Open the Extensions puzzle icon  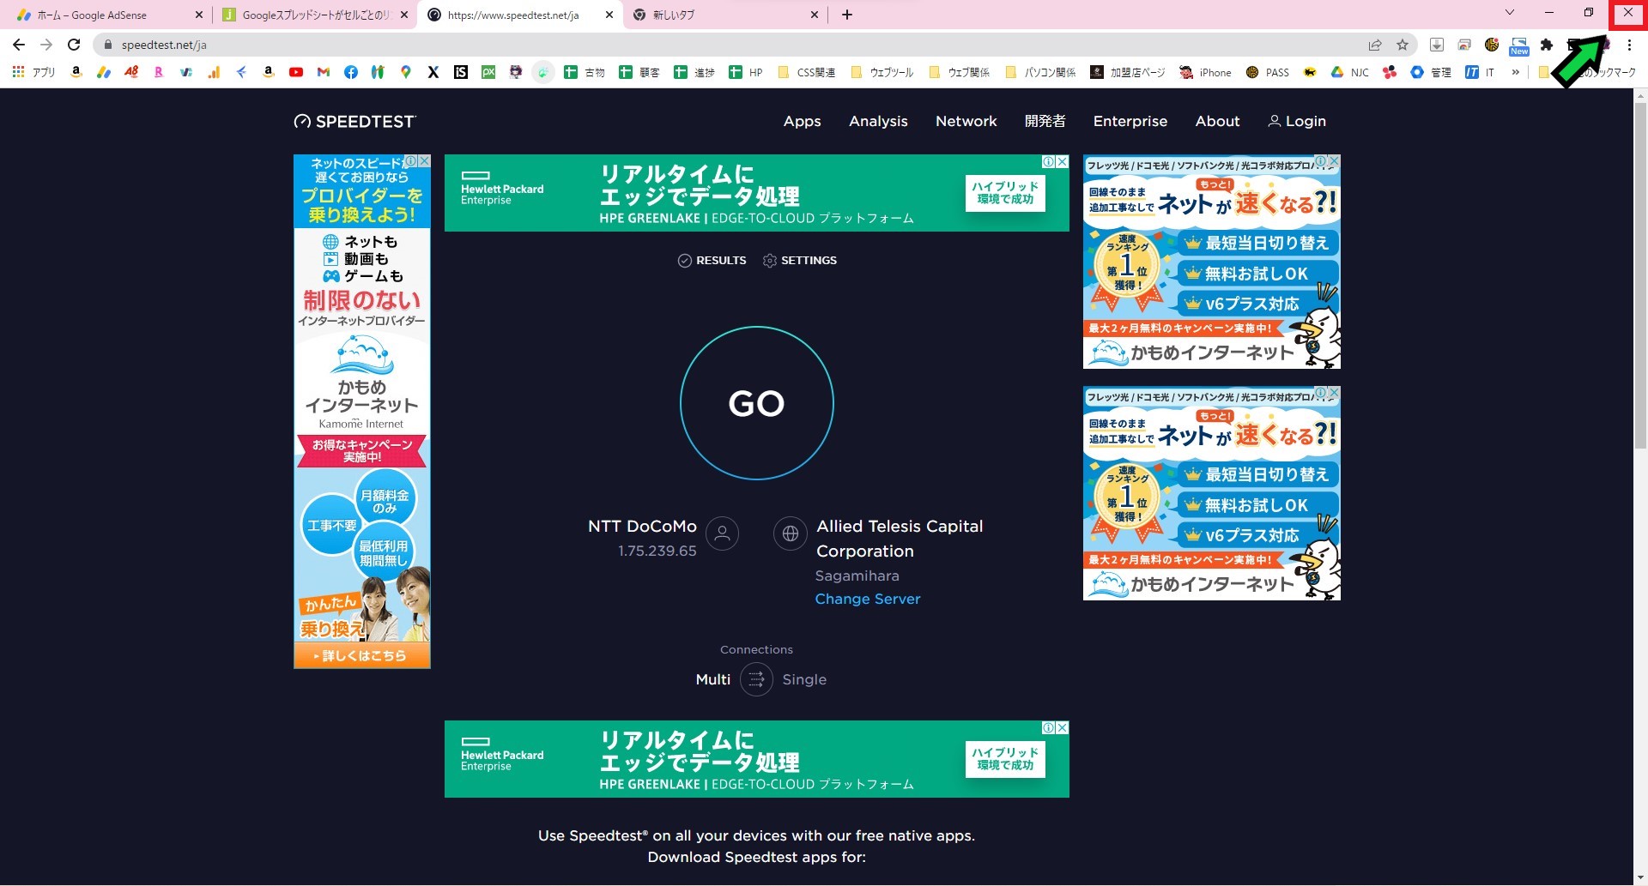tap(1547, 45)
